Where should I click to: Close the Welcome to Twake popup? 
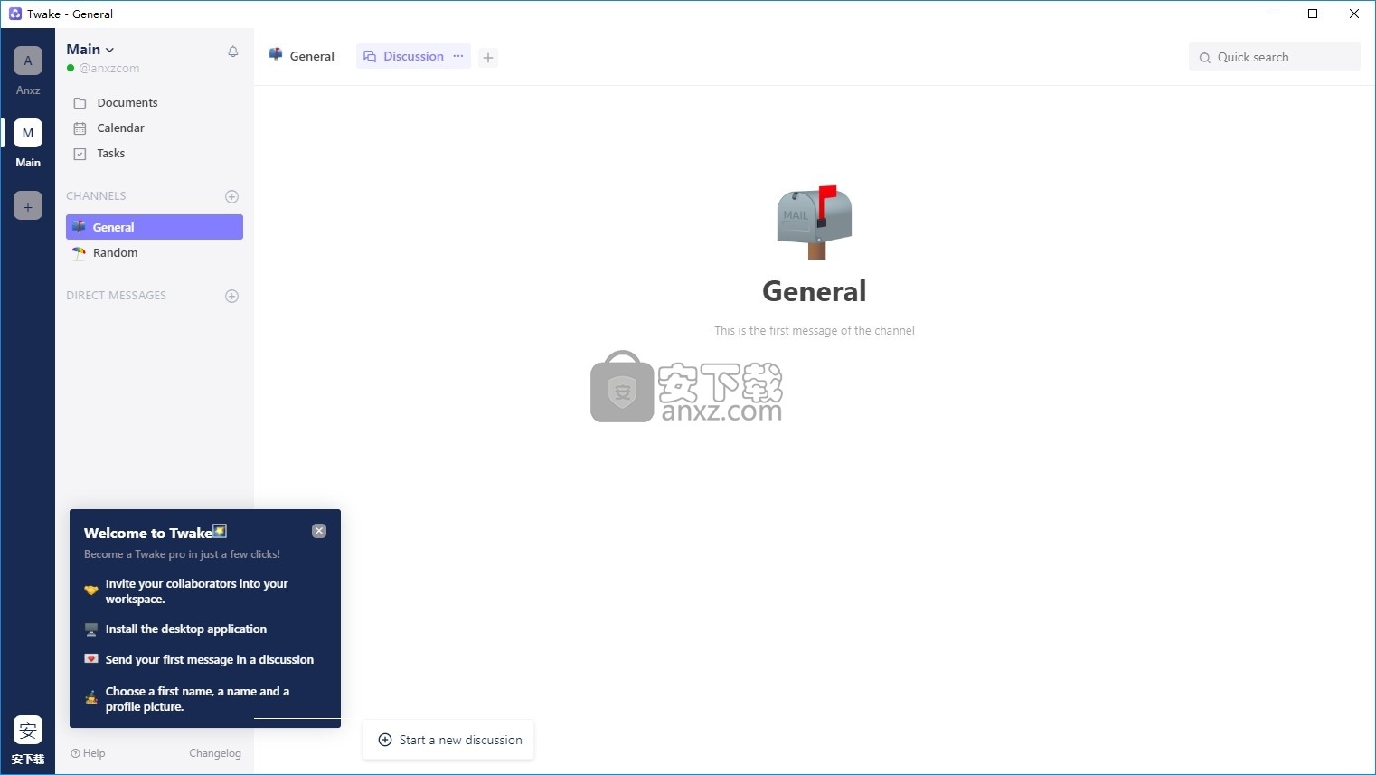click(x=319, y=531)
